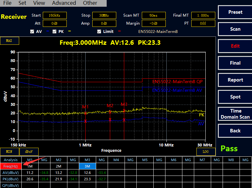Toggle the PK trace checkbox
The height and width of the screenshot is (188, 252).
[54, 32]
